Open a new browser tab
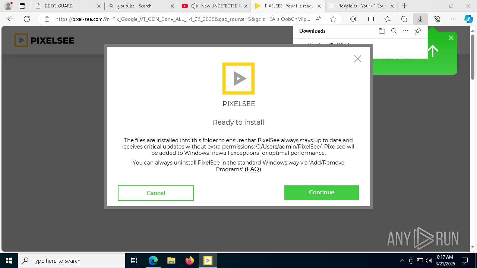This screenshot has width=477, height=268. 405,6
